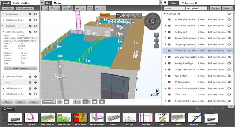This screenshot has height=127, width=235.
Task: Open the Move duct album thumbnail
Action: click(195, 118)
